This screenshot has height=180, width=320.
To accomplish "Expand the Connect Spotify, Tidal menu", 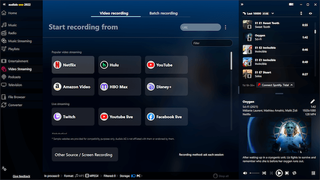I will click(x=275, y=85).
